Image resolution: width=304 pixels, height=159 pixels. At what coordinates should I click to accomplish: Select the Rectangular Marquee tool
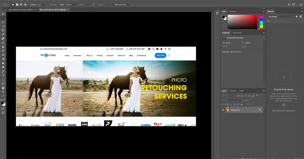tap(3, 18)
